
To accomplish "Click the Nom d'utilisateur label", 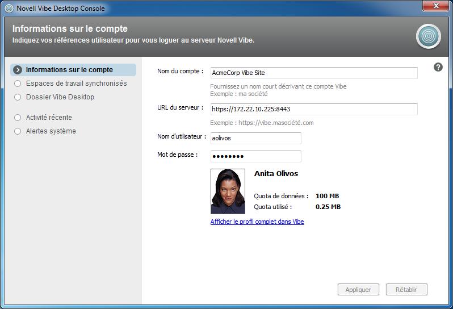I will (182, 136).
